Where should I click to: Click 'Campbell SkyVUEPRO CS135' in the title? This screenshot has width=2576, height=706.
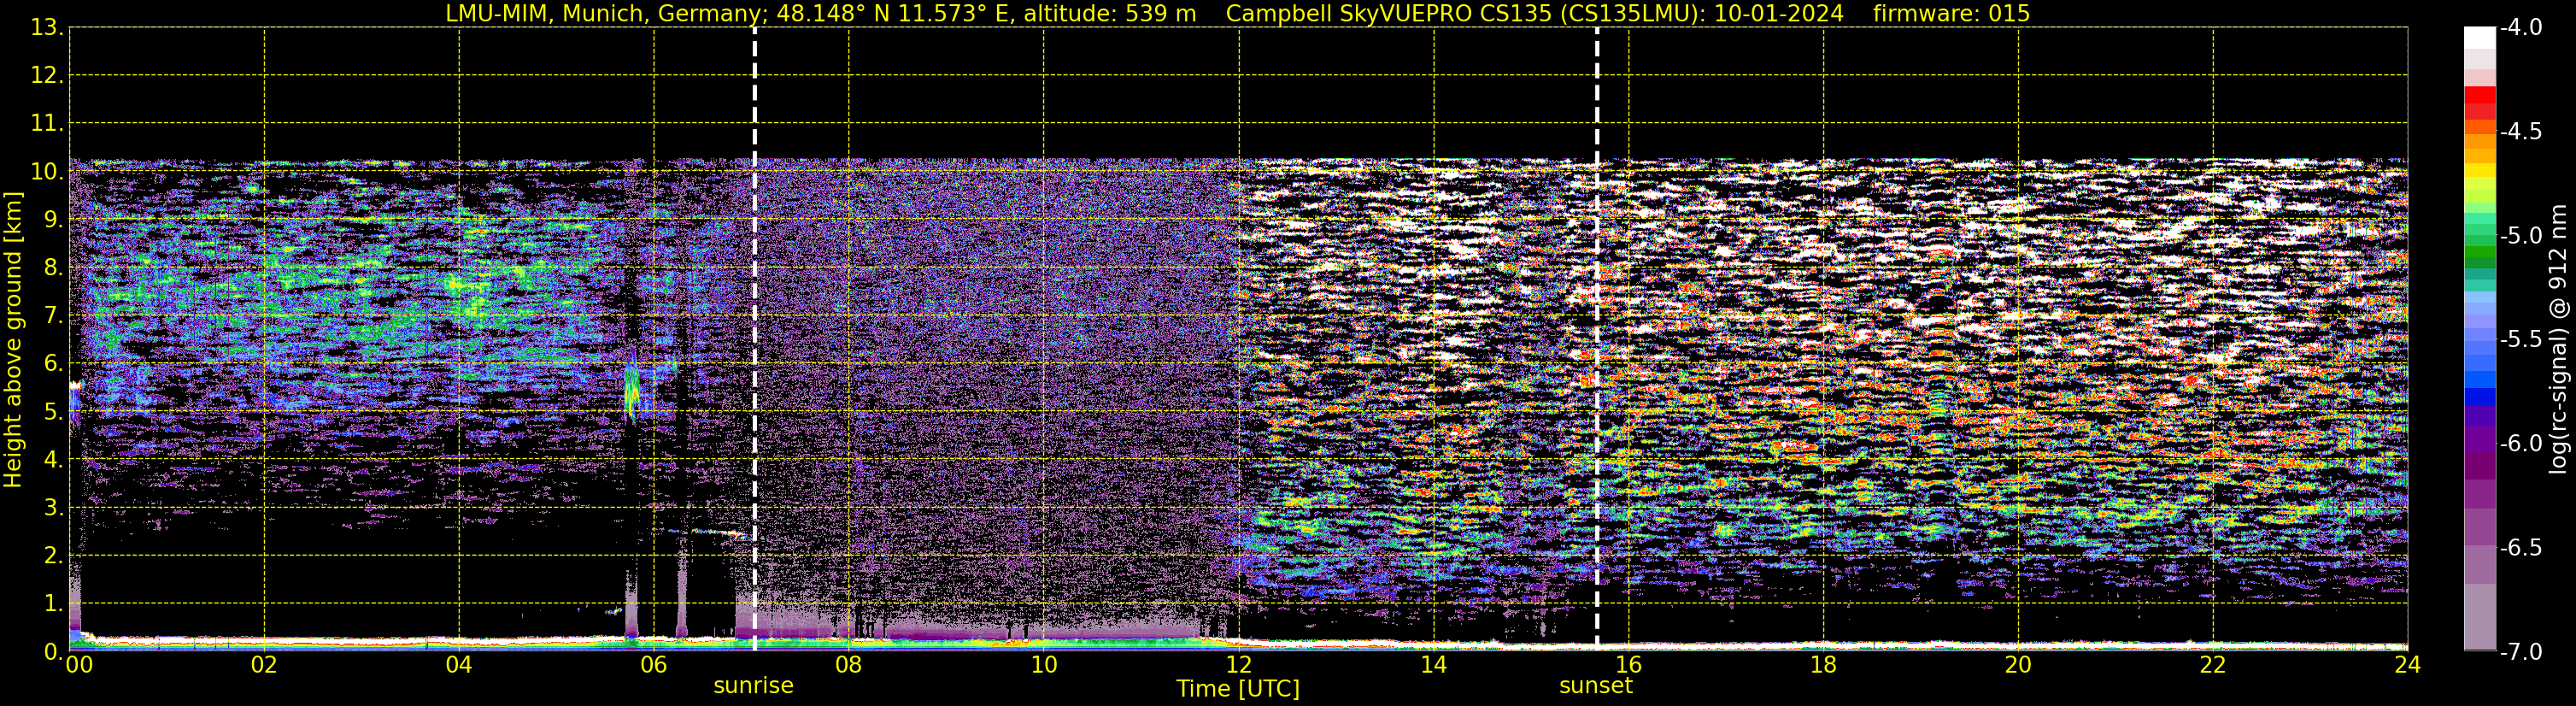pyautogui.click(x=1389, y=14)
